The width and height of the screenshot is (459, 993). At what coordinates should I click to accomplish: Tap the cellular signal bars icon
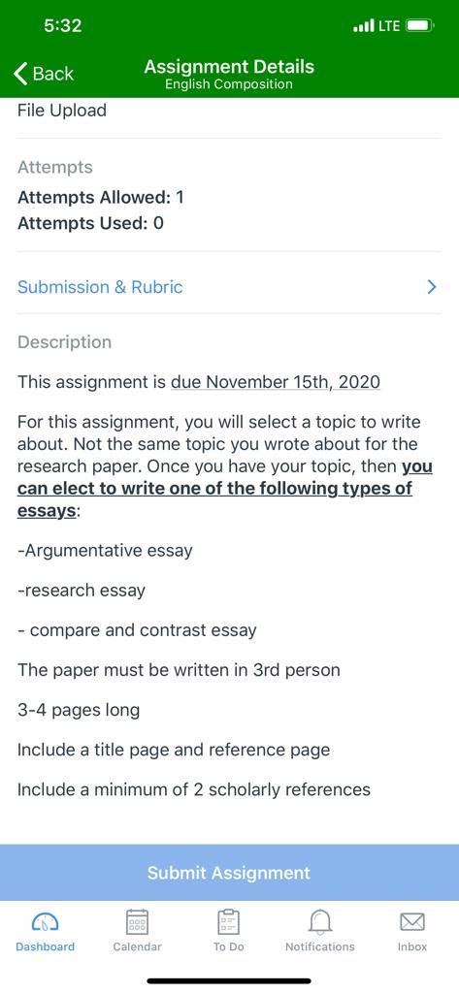pos(363,26)
